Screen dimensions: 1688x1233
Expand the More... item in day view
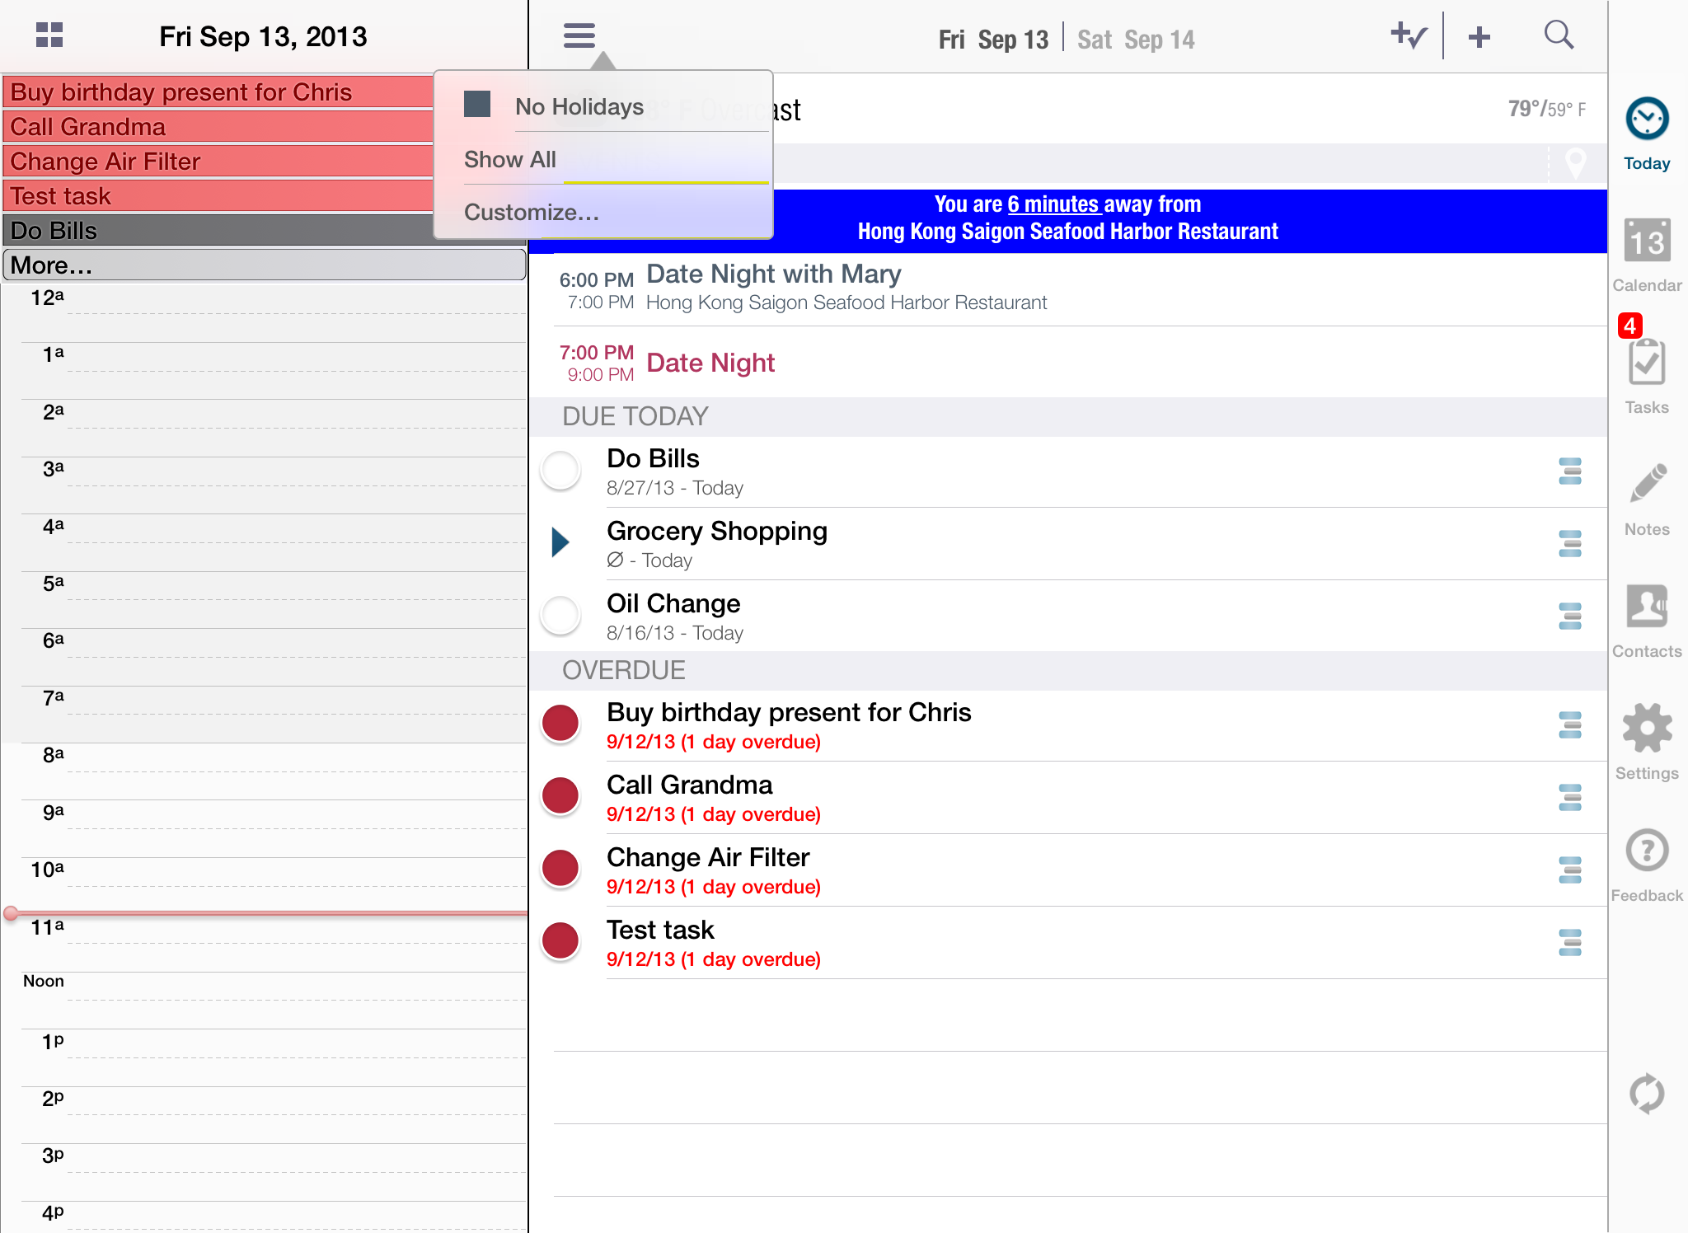click(x=264, y=265)
